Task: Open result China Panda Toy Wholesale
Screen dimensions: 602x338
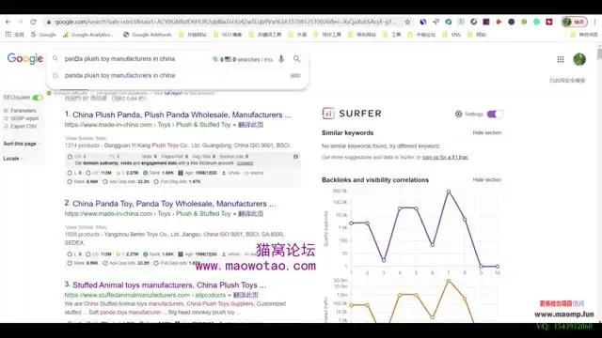Action: (x=174, y=204)
